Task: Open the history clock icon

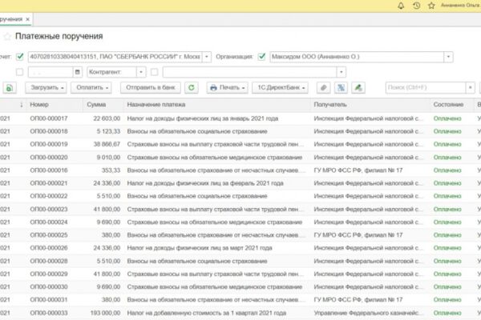Action: click(416, 6)
